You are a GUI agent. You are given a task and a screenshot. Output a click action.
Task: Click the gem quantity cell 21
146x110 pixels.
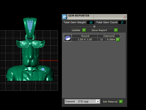click(102, 39)
